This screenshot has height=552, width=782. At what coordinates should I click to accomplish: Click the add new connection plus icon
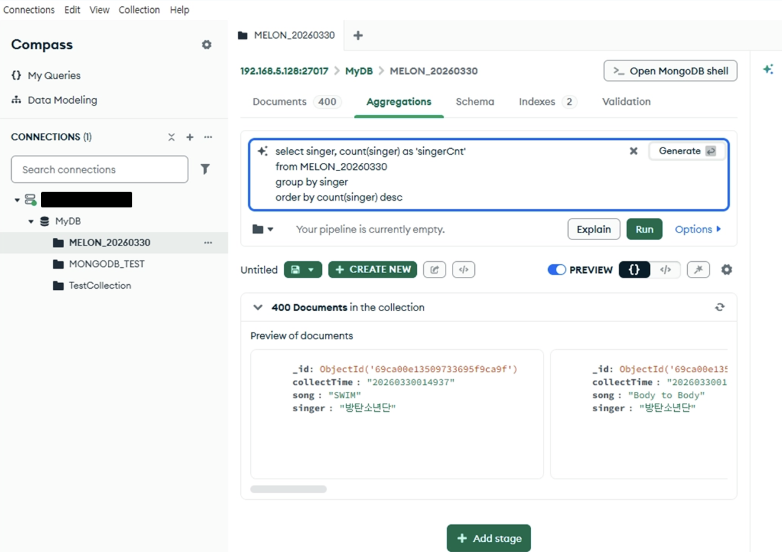click(190, 137)
